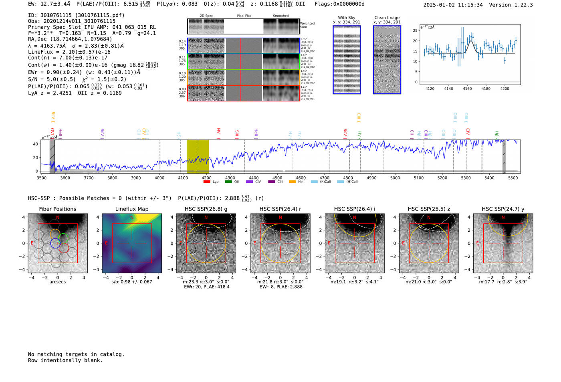Click the orange HeII legend swatch
561x382 pixels.
(292, 182)
